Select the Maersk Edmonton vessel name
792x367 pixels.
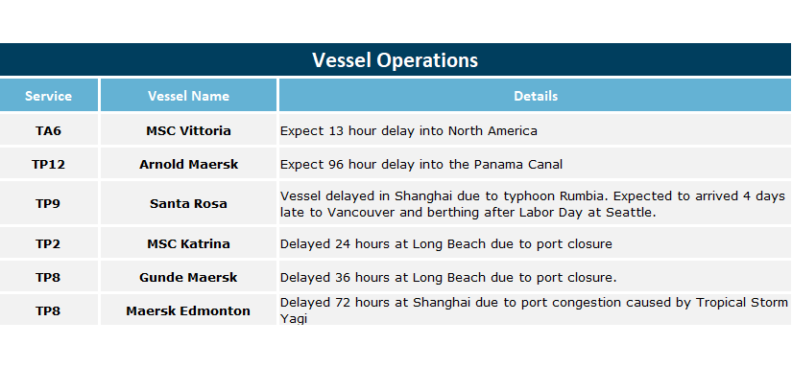(188, 310)
